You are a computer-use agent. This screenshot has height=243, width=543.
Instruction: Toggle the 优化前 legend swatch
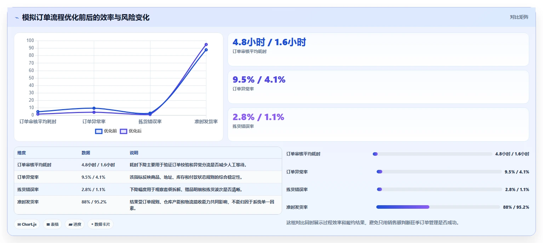pos(99,131)
